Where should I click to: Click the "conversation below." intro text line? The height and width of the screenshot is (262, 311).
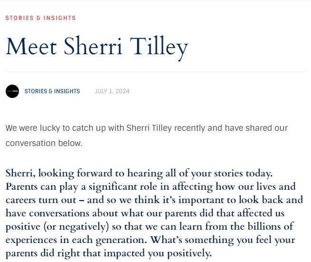coord(44,143)
